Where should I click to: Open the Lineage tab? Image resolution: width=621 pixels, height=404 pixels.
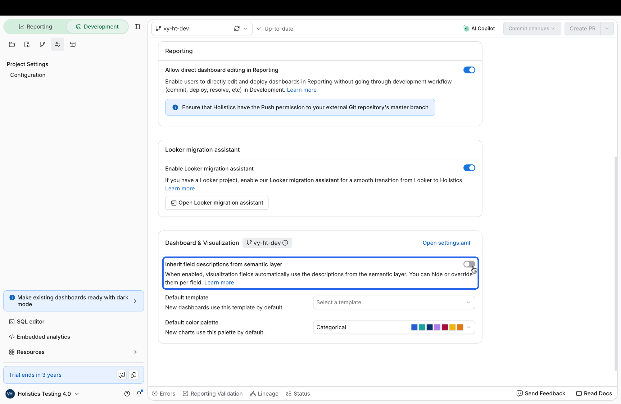click(x=264, y=394)
